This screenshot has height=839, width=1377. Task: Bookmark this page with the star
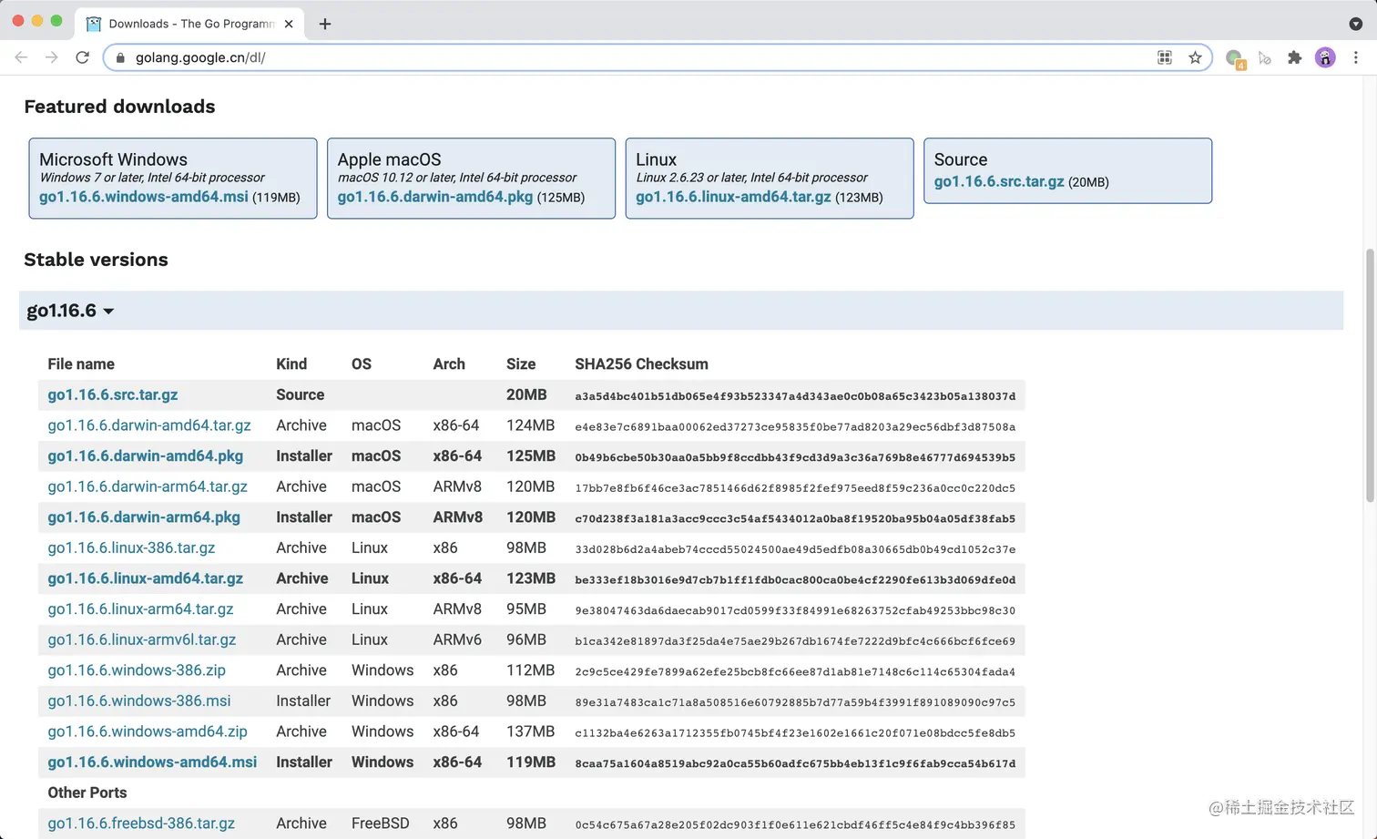click(x=1195, y=57)
